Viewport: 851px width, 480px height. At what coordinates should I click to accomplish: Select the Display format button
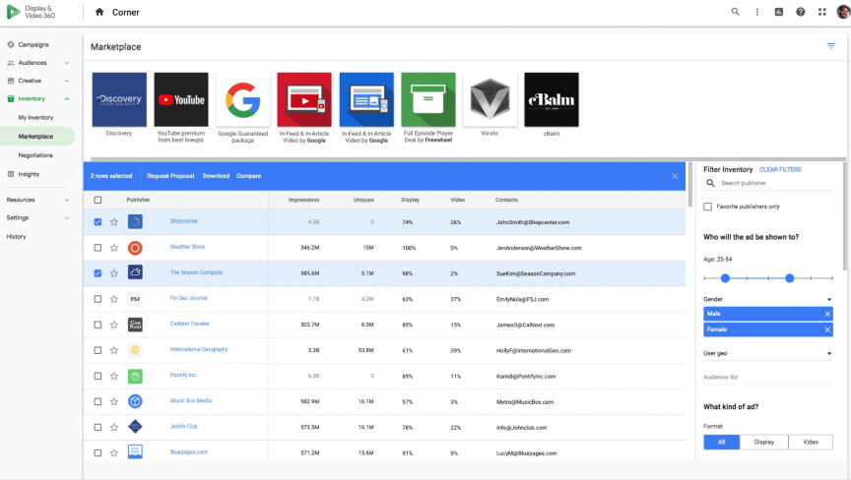pos(763,442)
